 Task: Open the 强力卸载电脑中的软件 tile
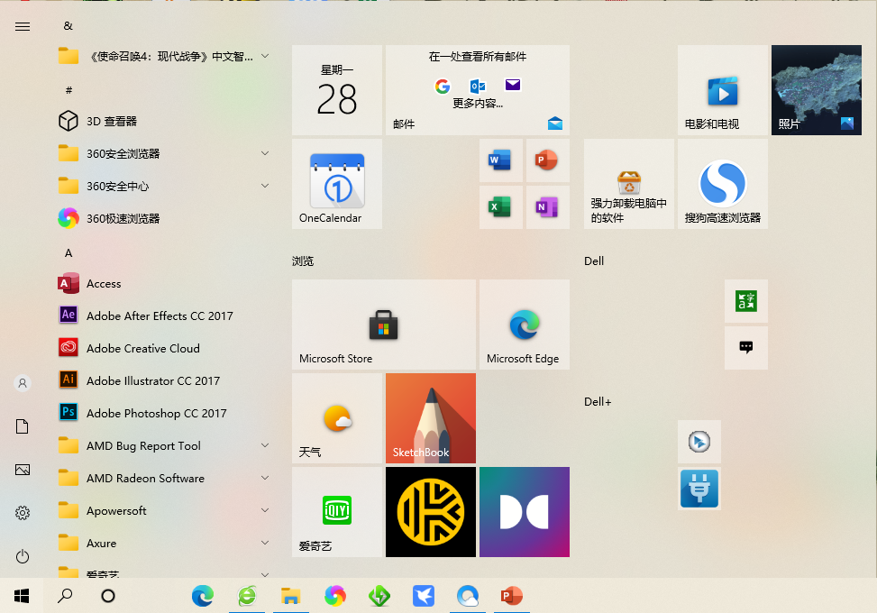628,184
